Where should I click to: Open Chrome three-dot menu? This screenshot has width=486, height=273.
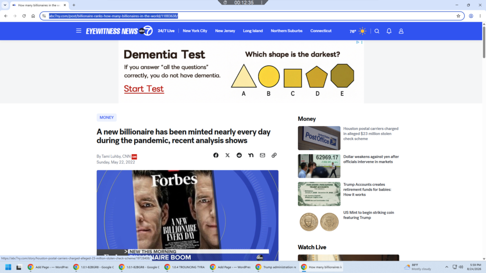point(480,16)
